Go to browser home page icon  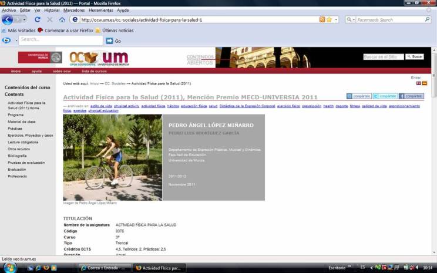62,19
